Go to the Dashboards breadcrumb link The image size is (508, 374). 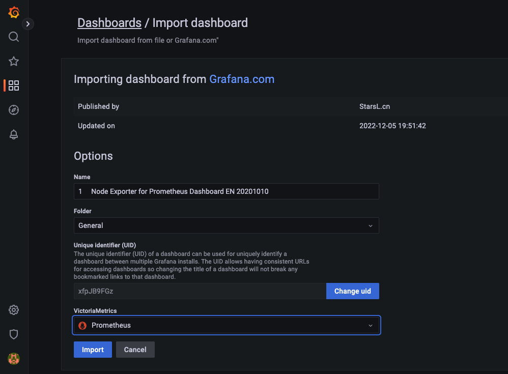(x=109, y=23)
